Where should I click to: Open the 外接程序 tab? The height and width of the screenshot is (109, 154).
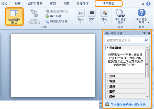point(82,4)
